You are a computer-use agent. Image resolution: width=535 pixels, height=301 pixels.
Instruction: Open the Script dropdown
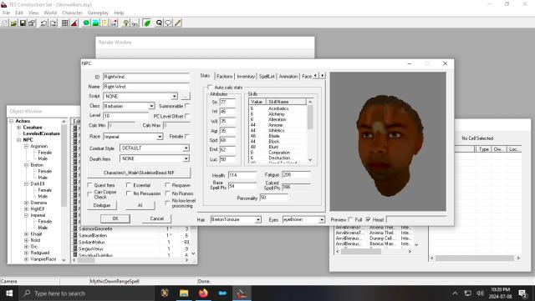(175, 97)
